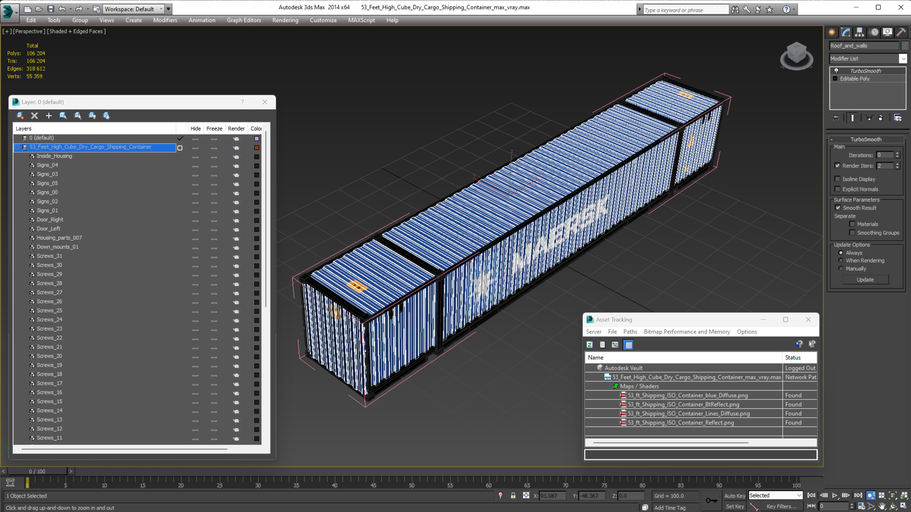Click the Perspective viewport label
911x512 pixels.
29,31
